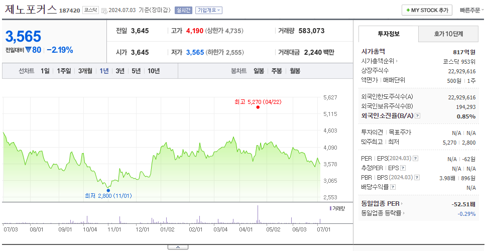
Task: Click the 외국인보유주식수 value 194,293
Action: (465, 107)
